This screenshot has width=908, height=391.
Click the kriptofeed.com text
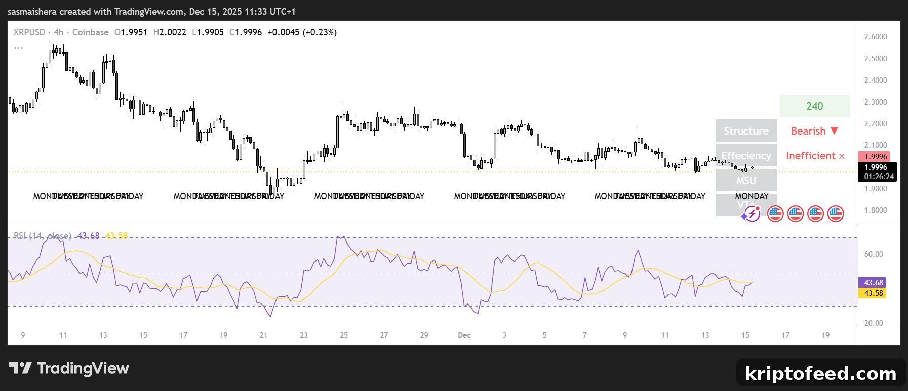(x=821, y=374)
